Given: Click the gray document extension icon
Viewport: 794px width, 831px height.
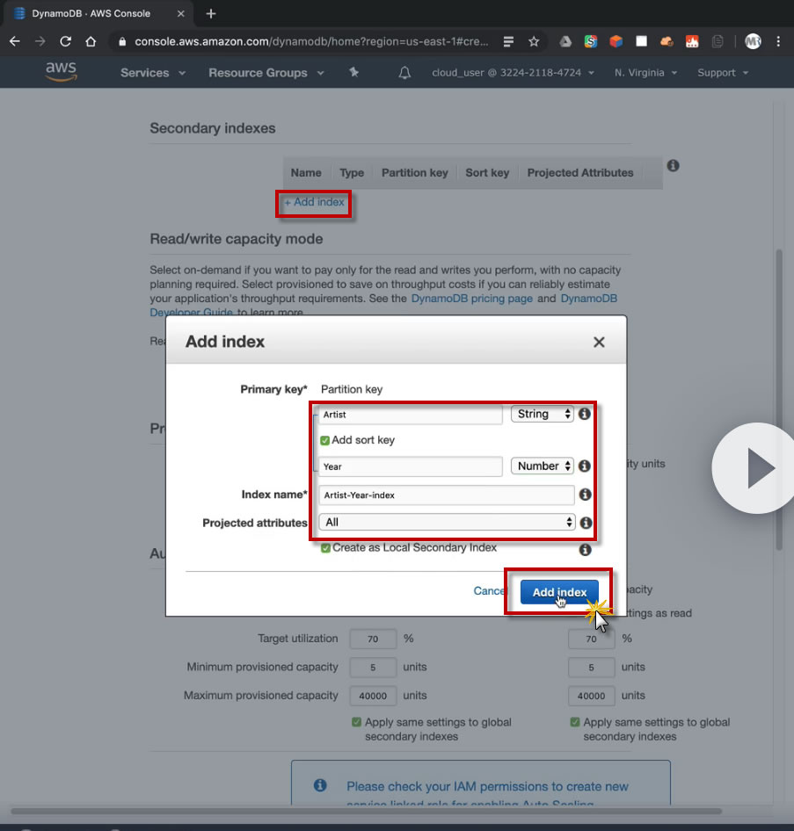Looking at the screenshot, I should click(718, 41).
